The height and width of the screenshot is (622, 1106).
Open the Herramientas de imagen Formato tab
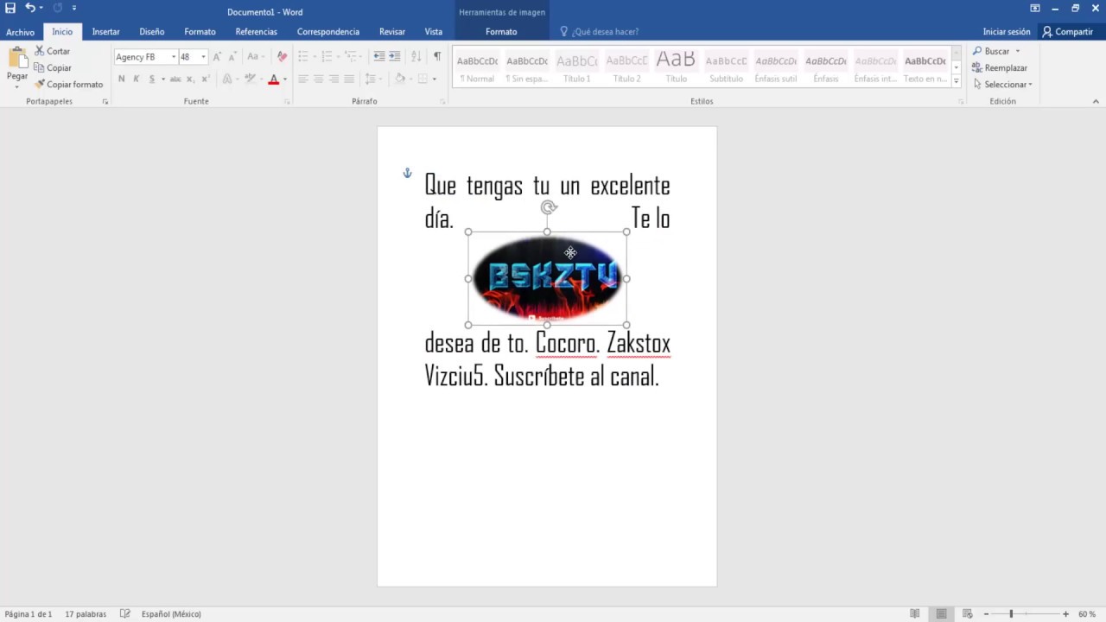501,32
